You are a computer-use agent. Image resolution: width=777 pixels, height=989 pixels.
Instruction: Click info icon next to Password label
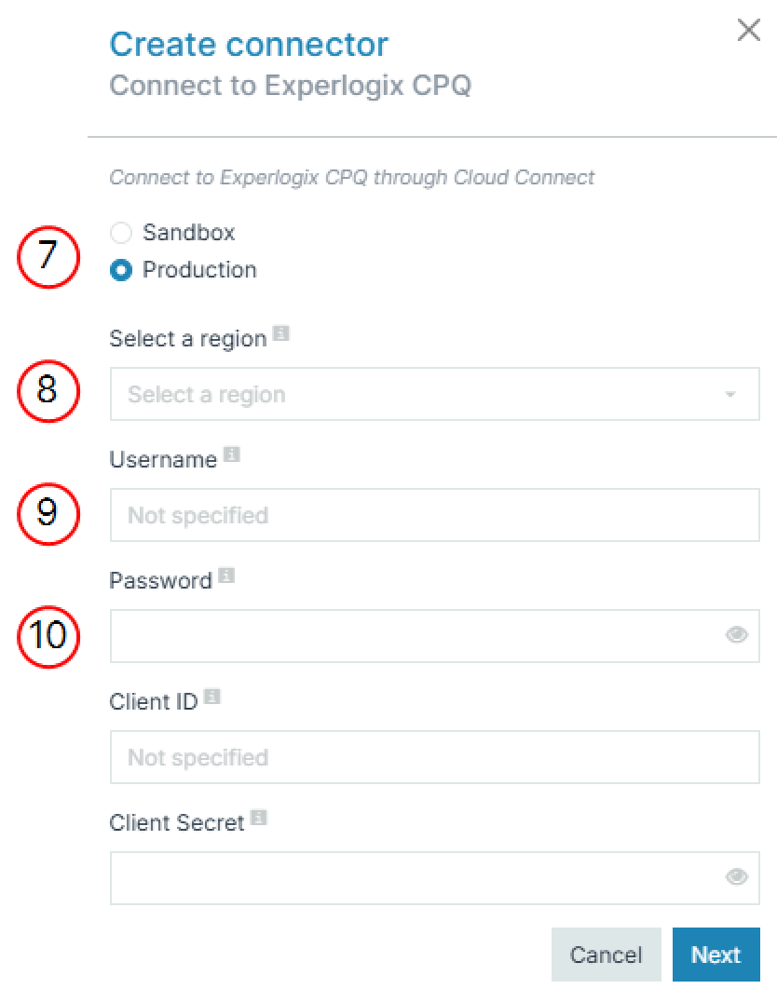click(225, 576)
